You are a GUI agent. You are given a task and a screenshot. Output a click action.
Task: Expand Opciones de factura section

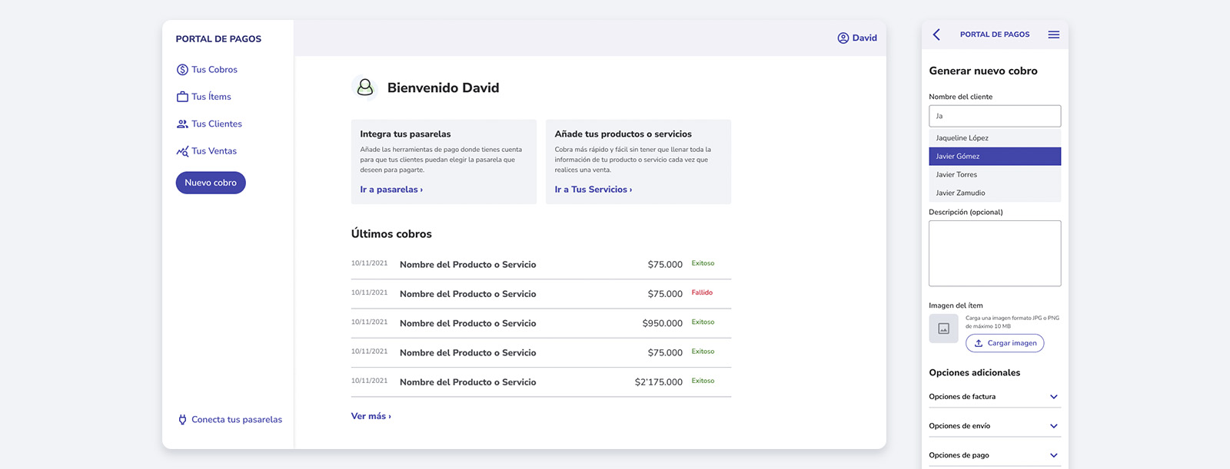click(1053, 397)
